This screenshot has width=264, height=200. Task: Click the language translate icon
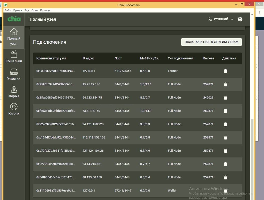[210, 19]
